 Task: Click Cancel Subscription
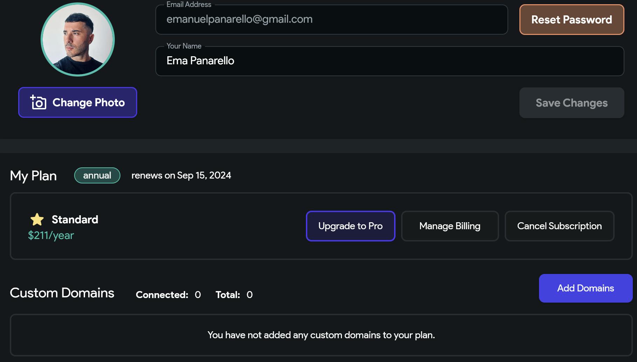[x=559, y=226]
